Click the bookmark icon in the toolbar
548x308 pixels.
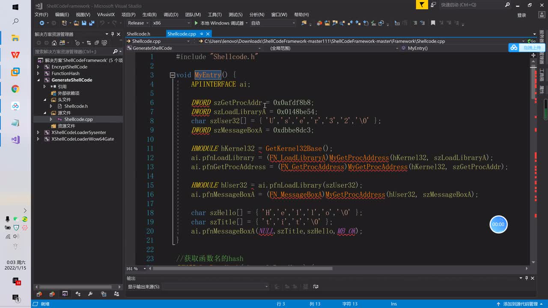coord(433,23)
